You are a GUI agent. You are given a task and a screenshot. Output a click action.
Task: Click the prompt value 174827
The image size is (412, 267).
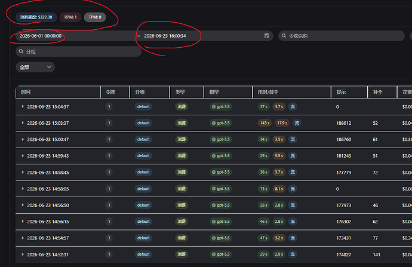(x=344, y=254)
